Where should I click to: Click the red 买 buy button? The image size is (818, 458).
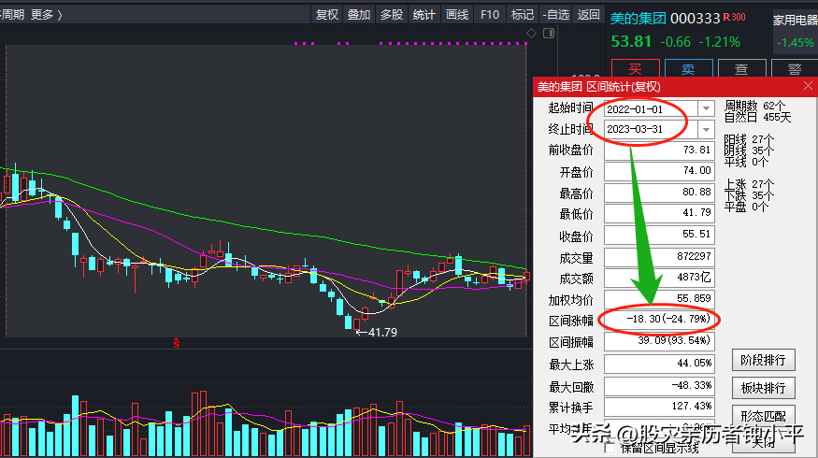[636, 69]
